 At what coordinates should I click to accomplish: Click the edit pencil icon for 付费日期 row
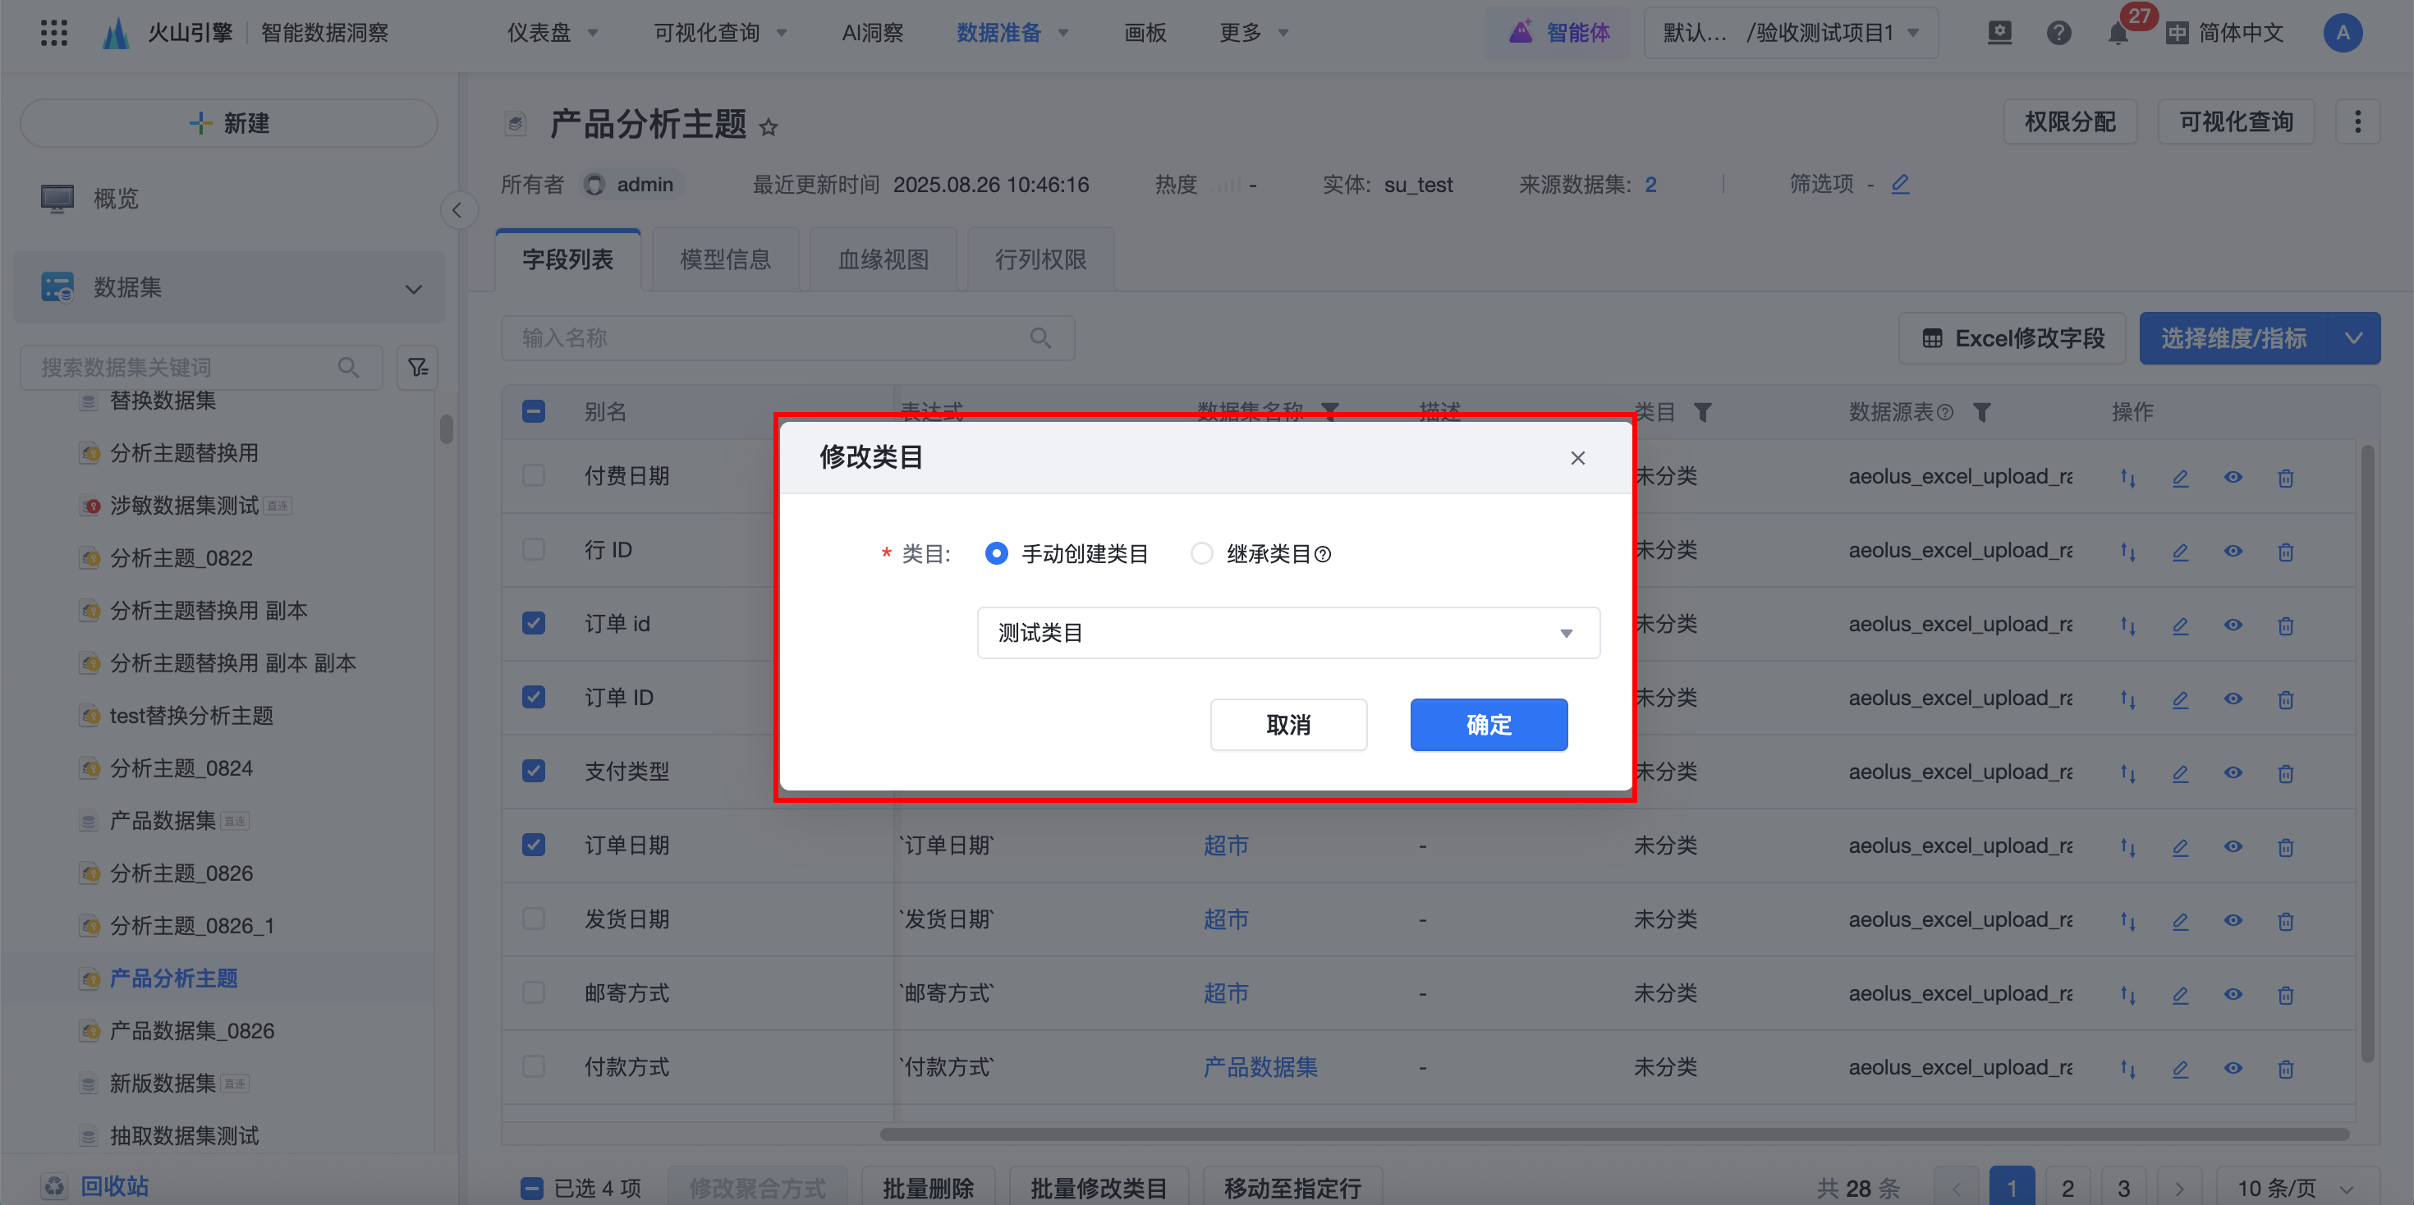(x=2181, y=478)
